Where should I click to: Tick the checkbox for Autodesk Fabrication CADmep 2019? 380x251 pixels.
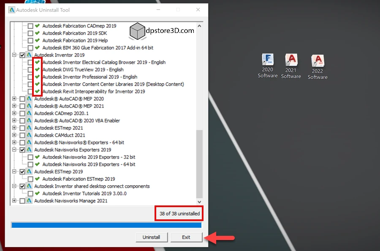point(30,26)
